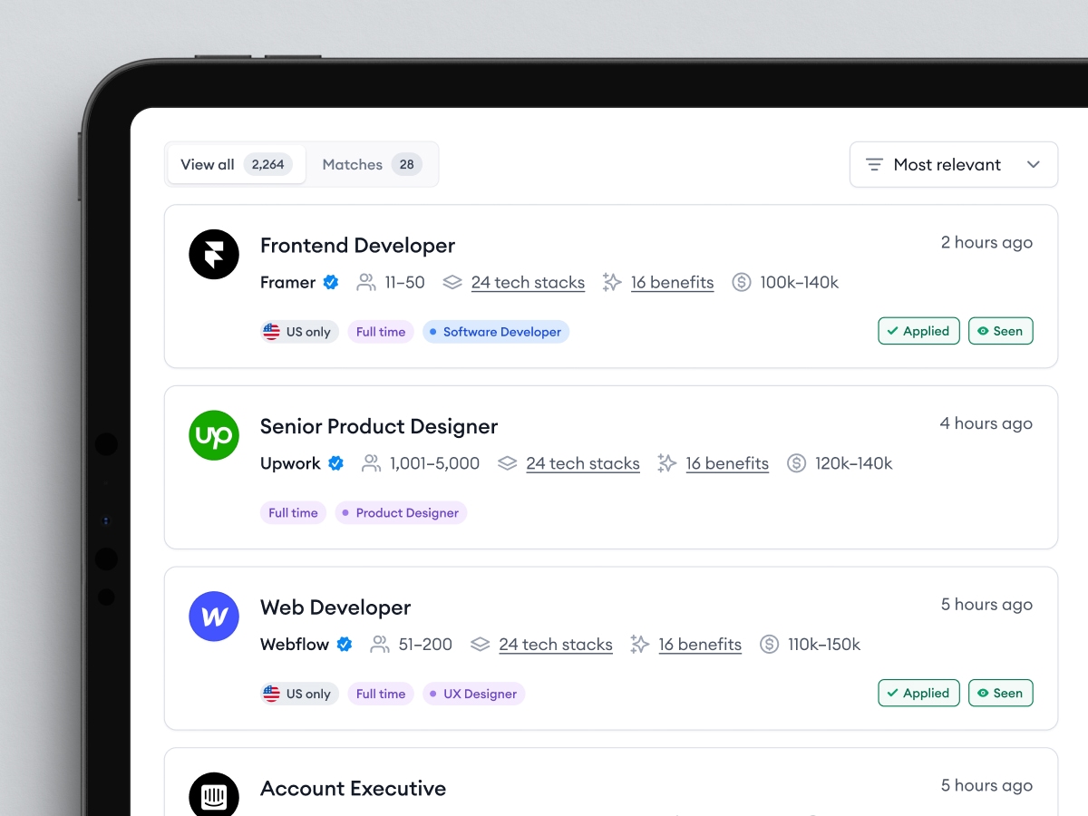Click the "2 hours ago" timestamp

point(986,243)
